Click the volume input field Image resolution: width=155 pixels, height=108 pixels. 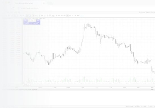[x=32, y=21]
